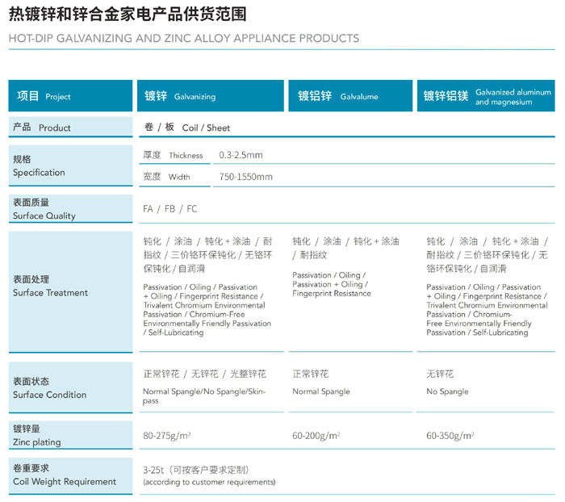The width and height of the screenshot is (565, 502).
Task: Click the Coil / Sheet cell
Action: point(186,128)
